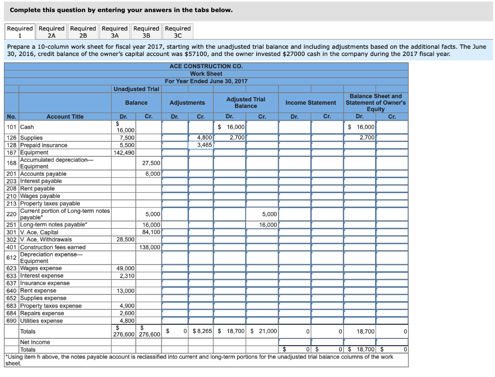
Task: Select the Wages expense income statement Dr. cell
Action: click(295, 268)
